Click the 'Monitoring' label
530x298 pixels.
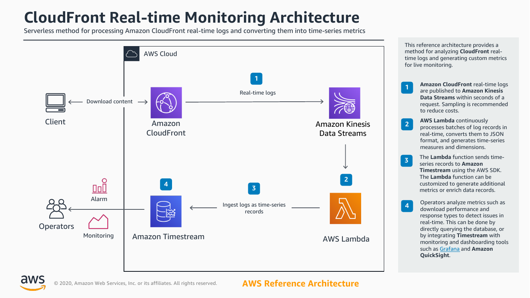[99, 236]
